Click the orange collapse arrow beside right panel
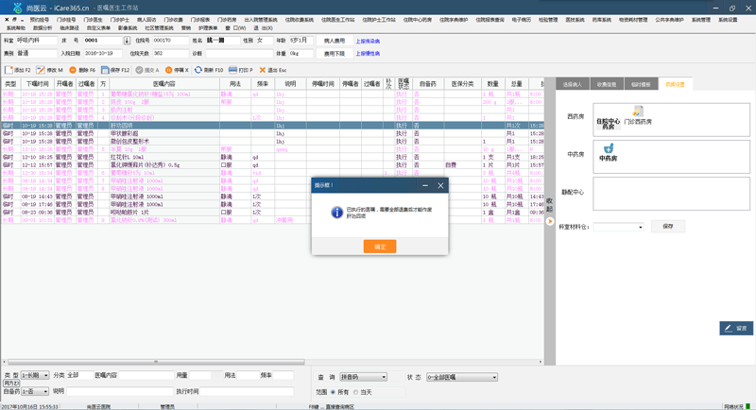The height and width of the screenshot is (410, 756). click(x=550, y=221)
